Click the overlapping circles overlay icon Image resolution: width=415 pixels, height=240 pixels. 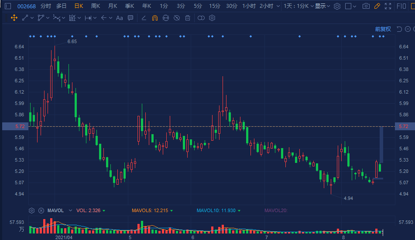tap(201, 18)
